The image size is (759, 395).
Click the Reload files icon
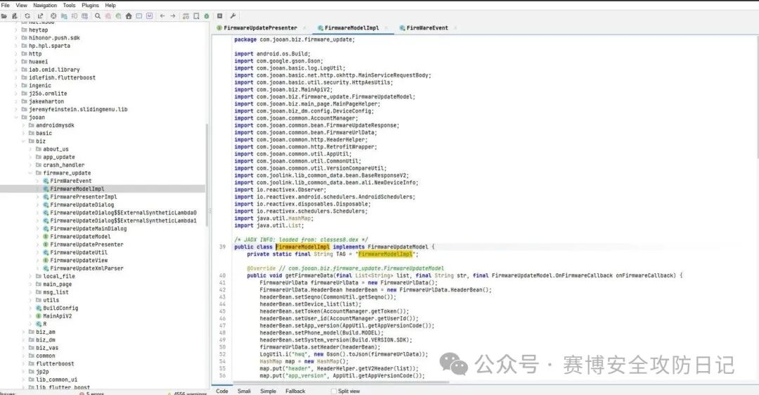coord(27,16)
